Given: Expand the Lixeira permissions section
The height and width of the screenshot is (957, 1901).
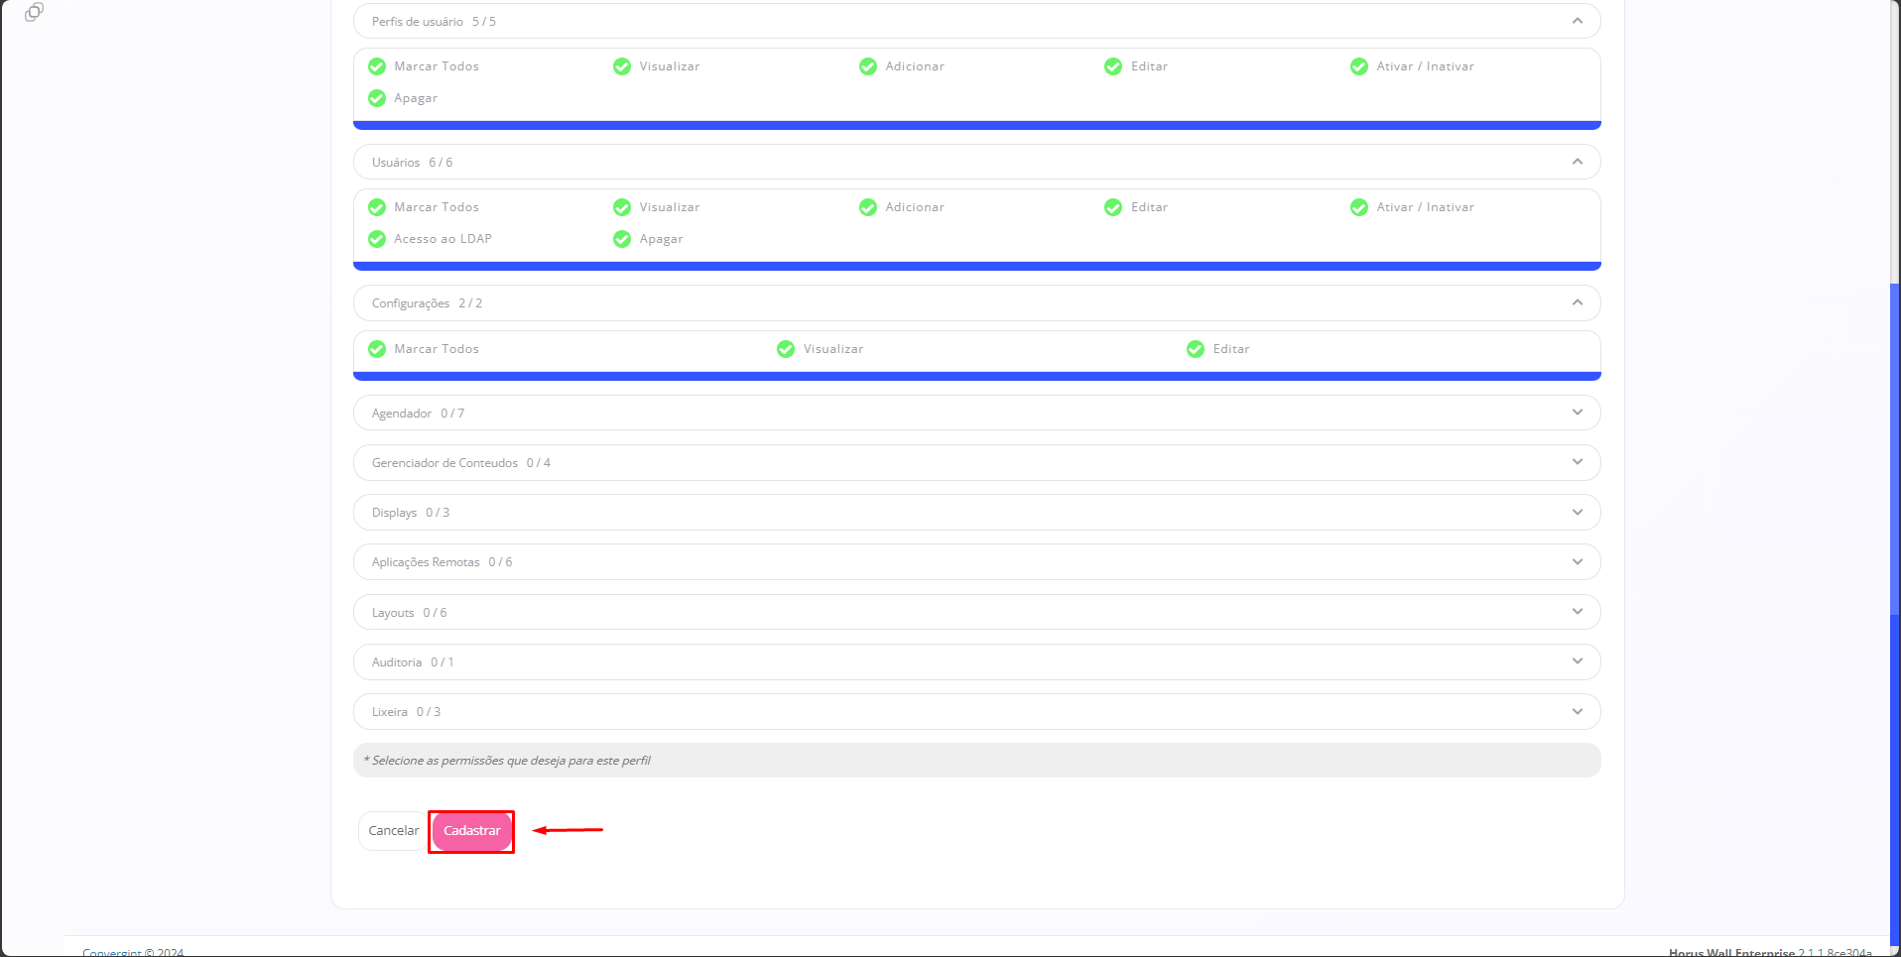Looking at the screenshot, I should tap(1577, 712).
